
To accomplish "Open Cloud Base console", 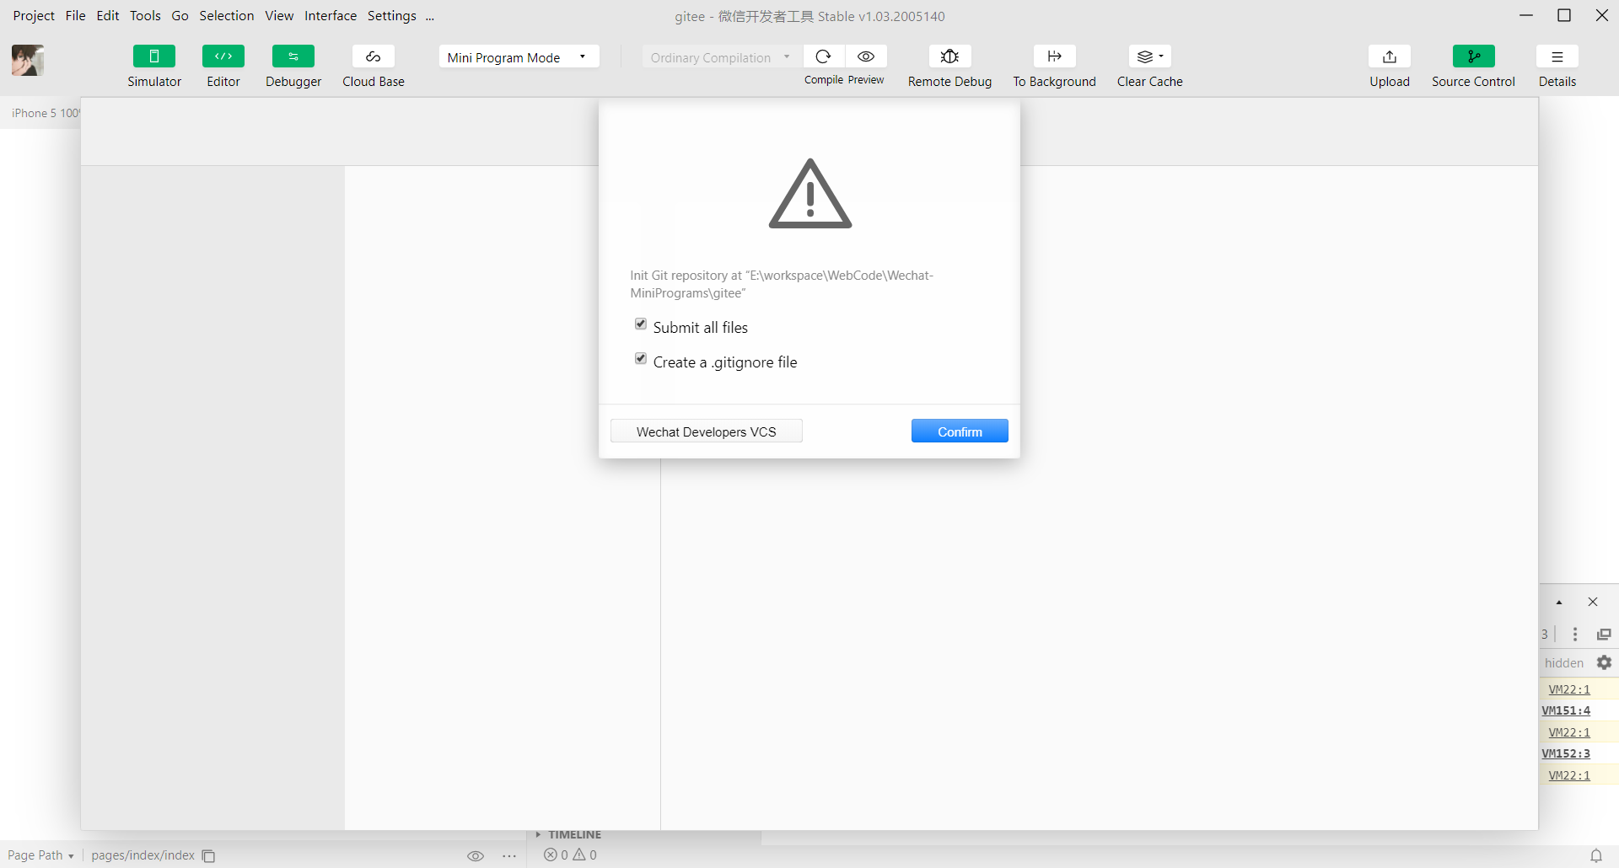I will click(374, 56).
